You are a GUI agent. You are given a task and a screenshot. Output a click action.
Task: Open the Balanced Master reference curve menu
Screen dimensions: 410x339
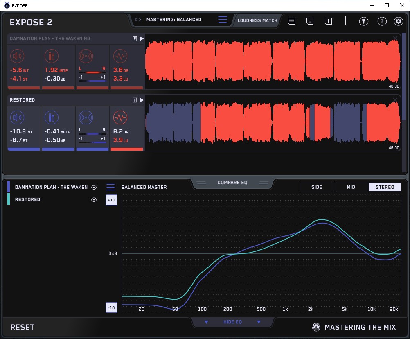pyautogui.click(x=110, y=187)
